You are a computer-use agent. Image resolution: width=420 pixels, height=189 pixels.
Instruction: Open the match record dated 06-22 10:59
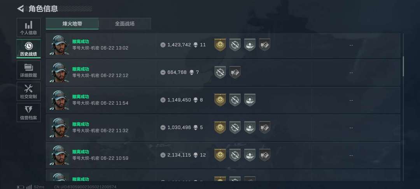(x=223, y=155)
